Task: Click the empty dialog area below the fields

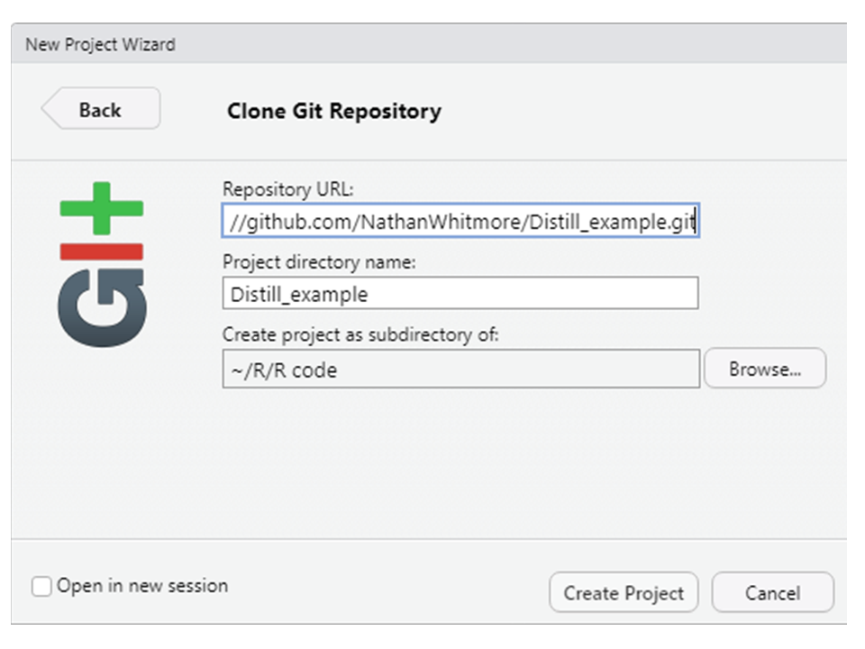Action: coord(429,463)
